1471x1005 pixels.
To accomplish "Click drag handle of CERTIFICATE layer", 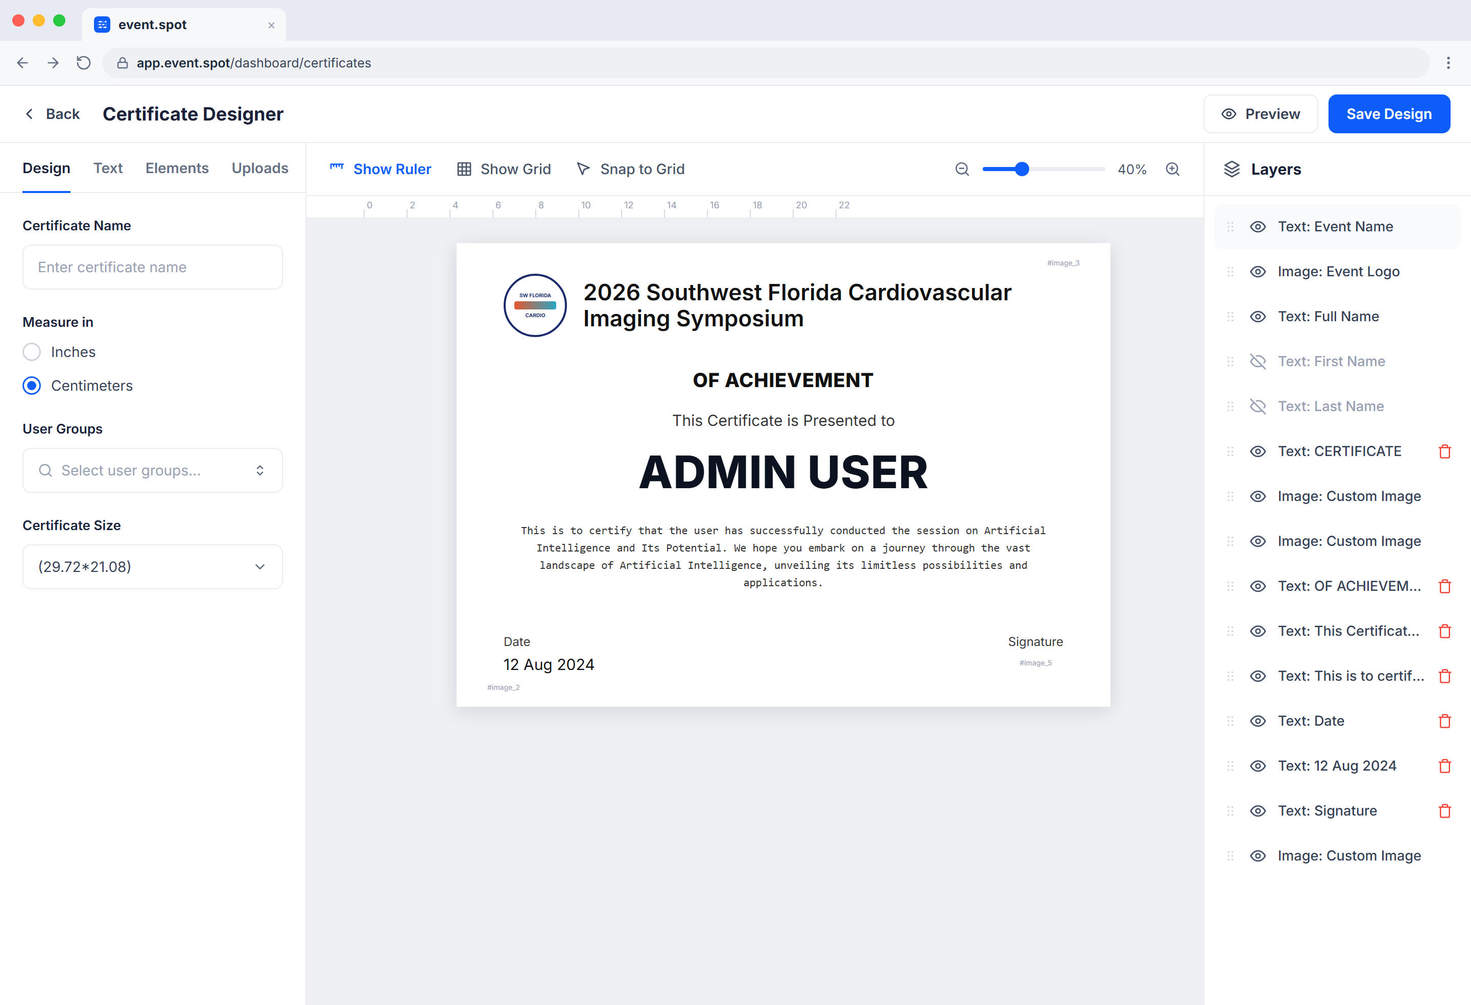I will pyautogui.click(x=1230, y=451).
